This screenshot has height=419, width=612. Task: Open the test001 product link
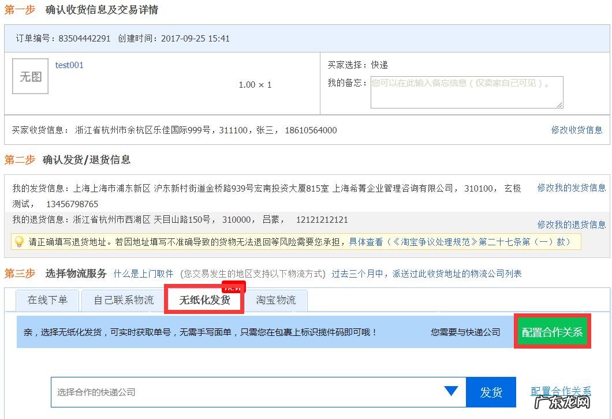(x=68, y=65)
